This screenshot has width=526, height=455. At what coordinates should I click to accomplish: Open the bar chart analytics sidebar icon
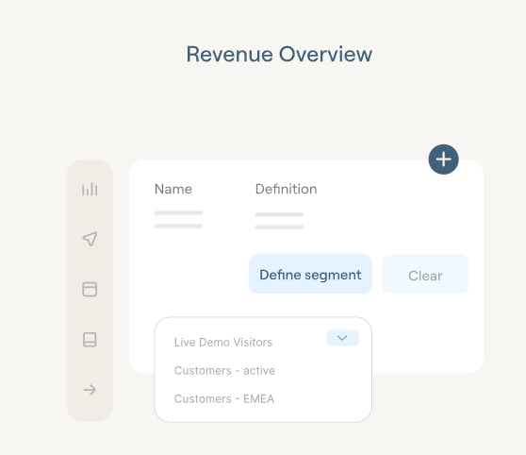pyautogui.click(x=90, y=189)
